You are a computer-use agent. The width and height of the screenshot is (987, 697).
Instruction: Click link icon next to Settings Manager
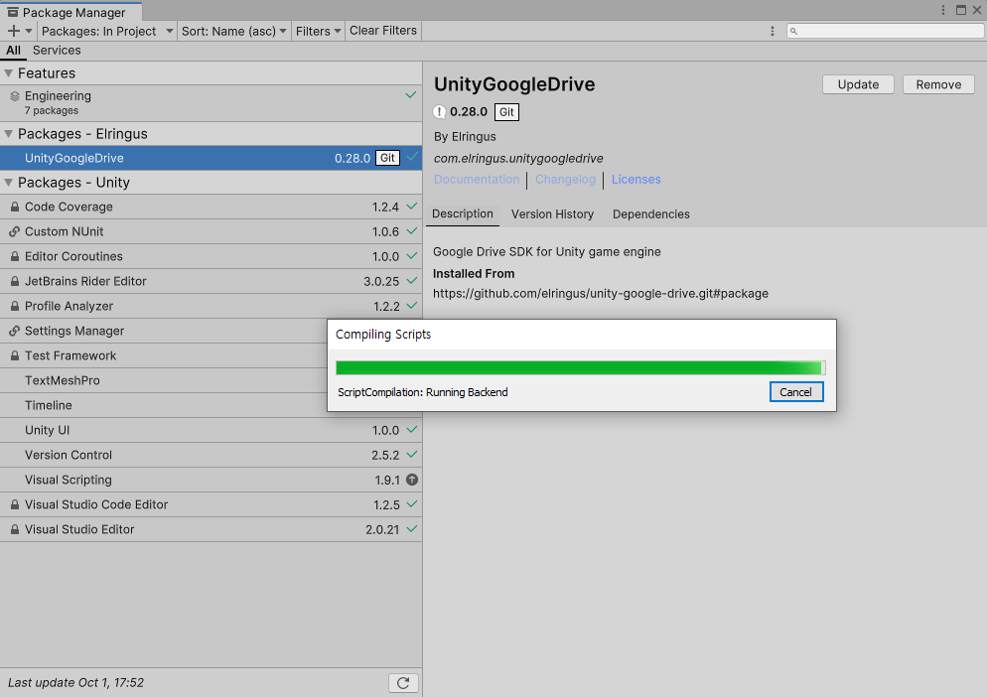(15, 332)
